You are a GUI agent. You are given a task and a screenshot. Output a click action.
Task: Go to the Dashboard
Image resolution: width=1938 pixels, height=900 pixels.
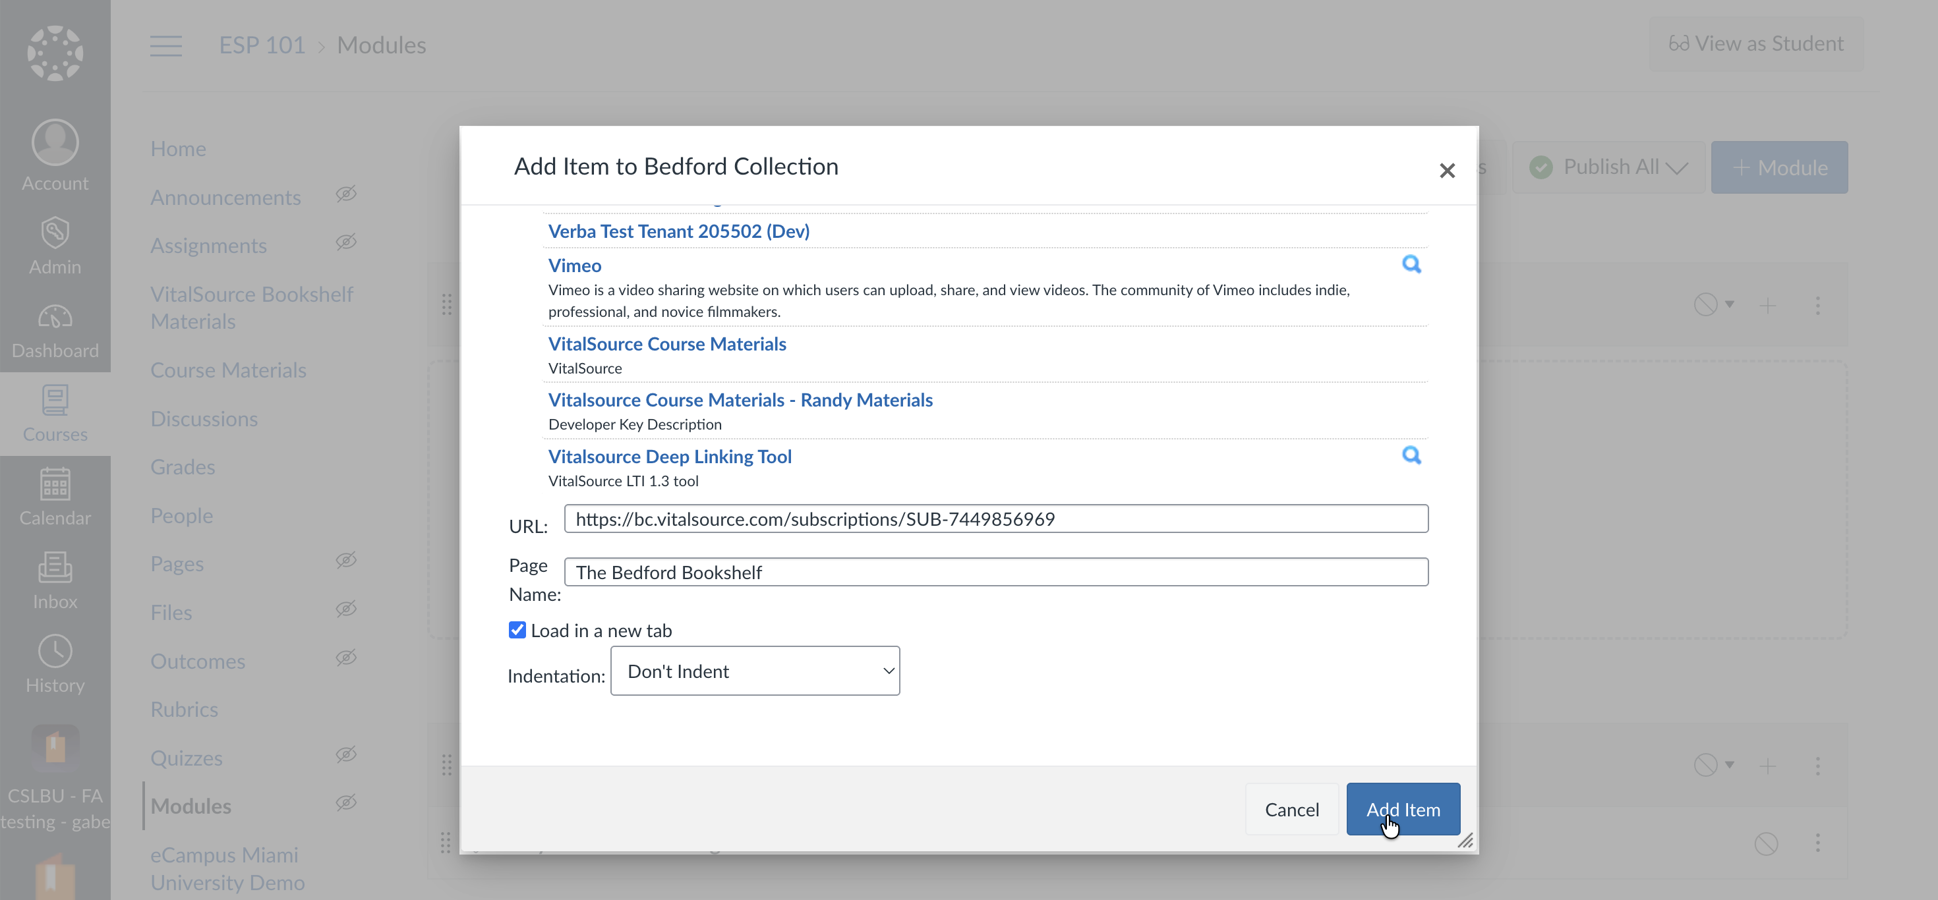[x=55, y=330]
